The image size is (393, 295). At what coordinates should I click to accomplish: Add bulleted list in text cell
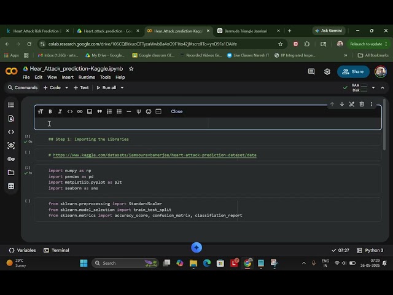pyautogui.click(x=119, y=112)
